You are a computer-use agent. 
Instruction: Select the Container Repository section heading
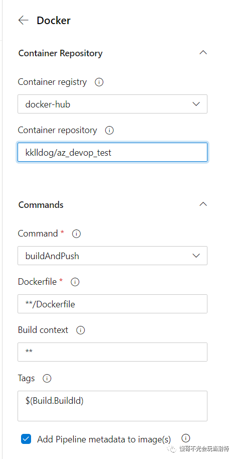point(61,53)
